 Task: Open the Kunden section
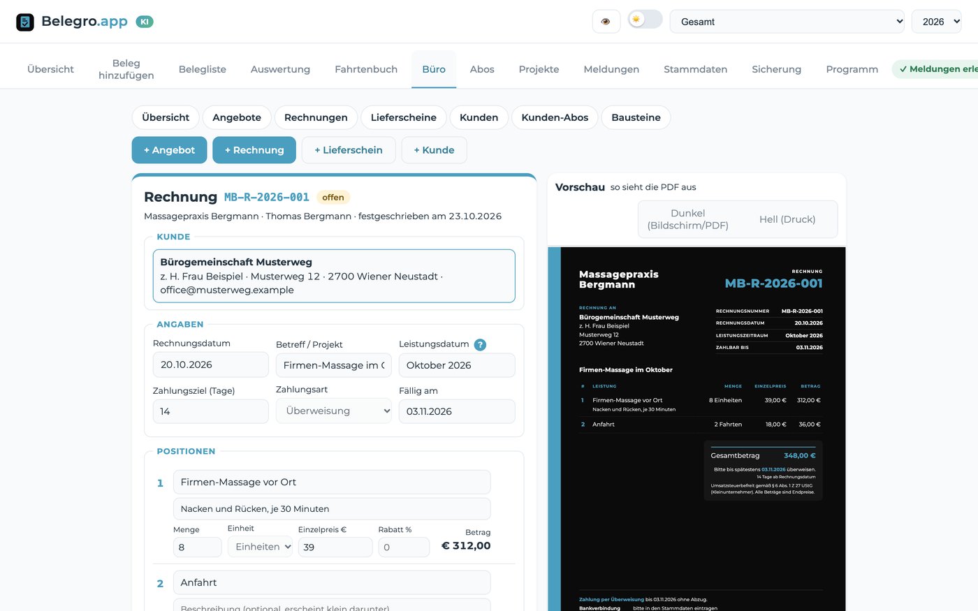click(479, 117)
